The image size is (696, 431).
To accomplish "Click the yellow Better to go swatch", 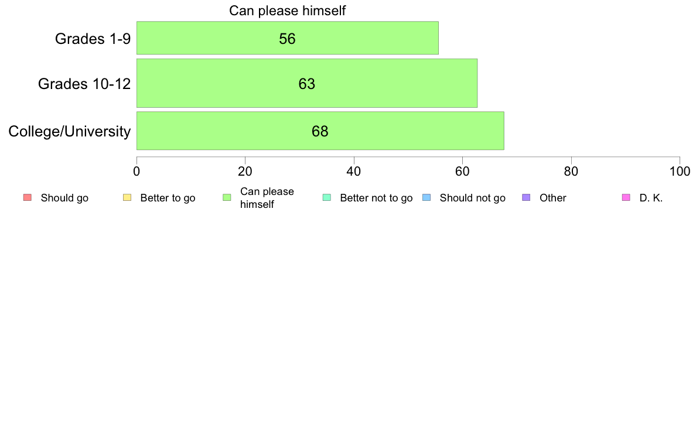I will click(127, 197).
